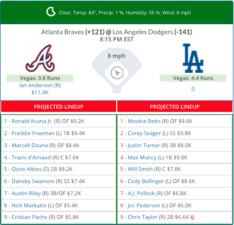Open Ronald Acuna Jr. player page
The width and height of the screenshot is (234, 225).
tap(32, 121)
